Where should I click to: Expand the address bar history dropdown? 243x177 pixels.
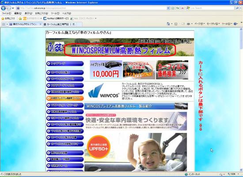pyautogui.click(x=168, y=8)
